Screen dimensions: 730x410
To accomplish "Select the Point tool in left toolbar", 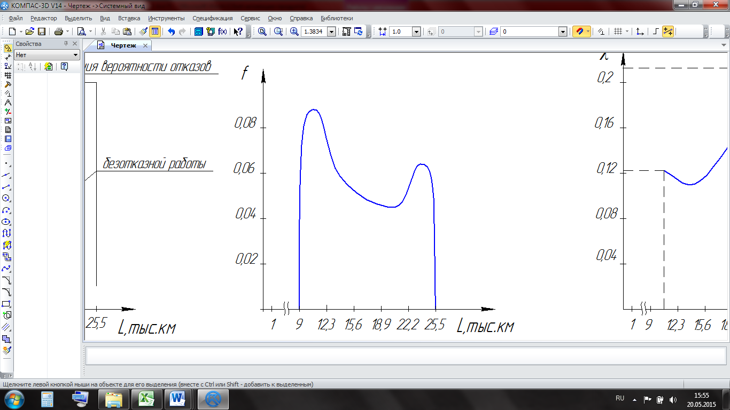I will [7, 163].
